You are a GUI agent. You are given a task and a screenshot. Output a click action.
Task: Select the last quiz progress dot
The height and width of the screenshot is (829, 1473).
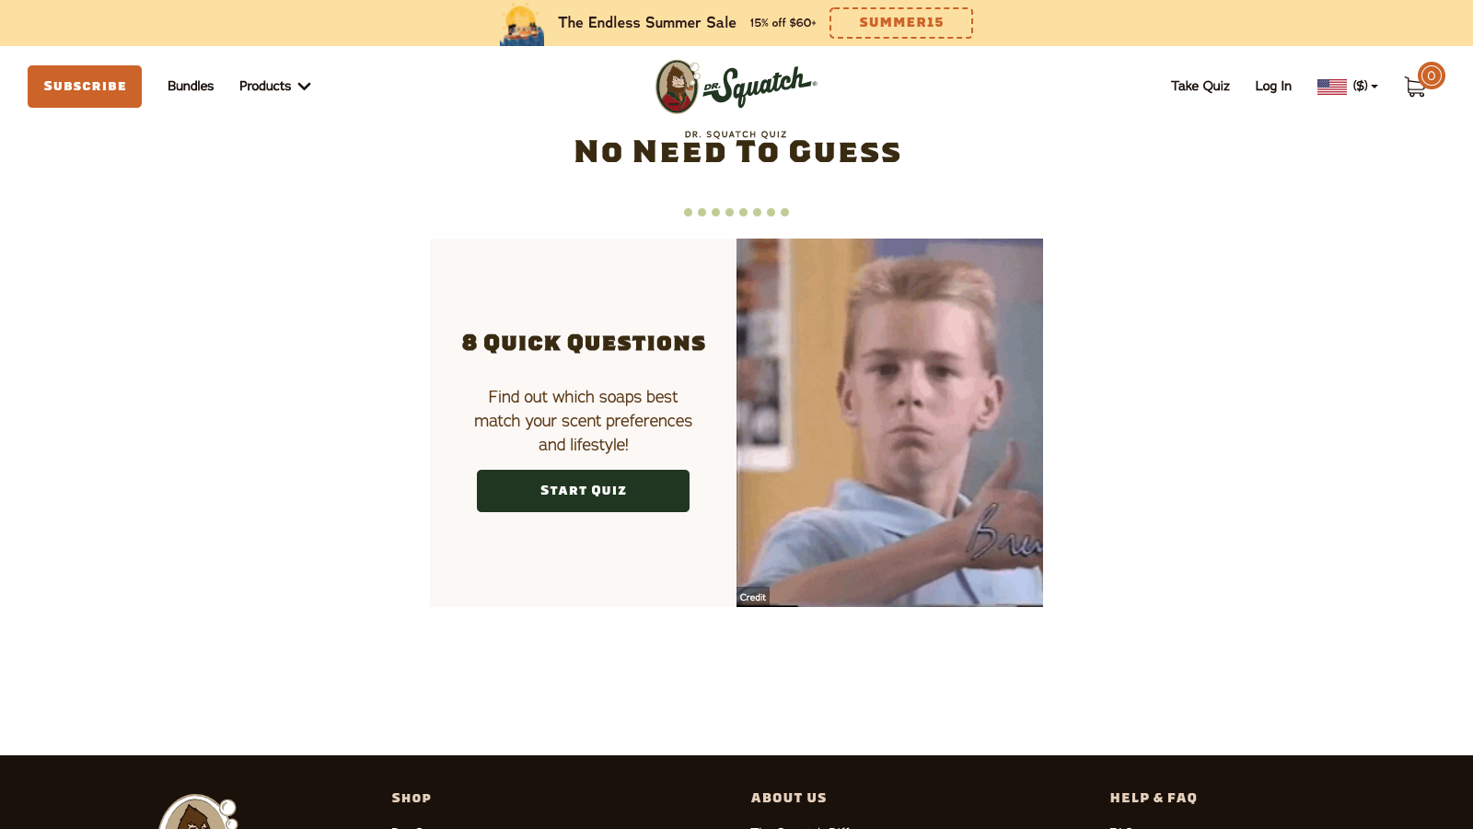[784, 212]
